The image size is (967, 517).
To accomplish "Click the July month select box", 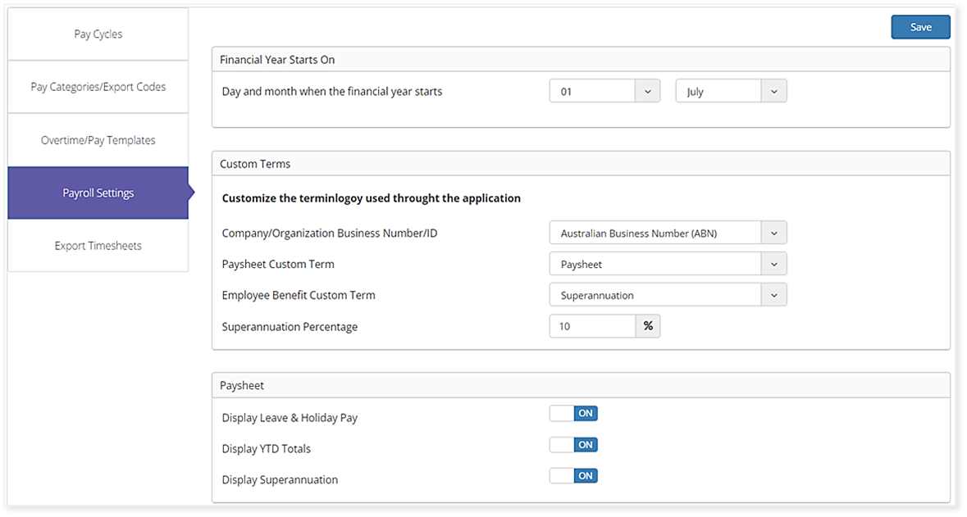I will pyautogui.click(x=718, y=92).
